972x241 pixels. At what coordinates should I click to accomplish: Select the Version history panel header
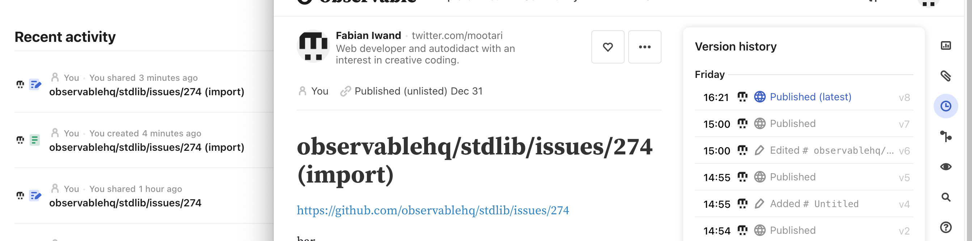735,46
